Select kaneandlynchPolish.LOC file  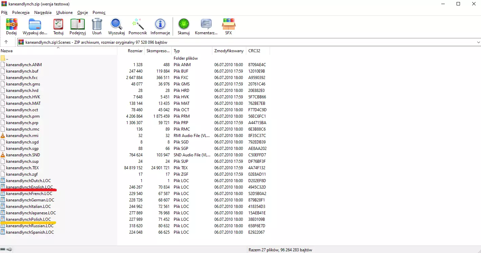28,219
